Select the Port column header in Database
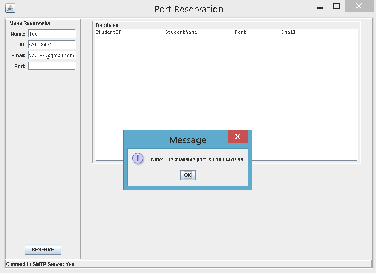This screenshot has width=376, height=273. pyautogui.click(x=240, y=32)
